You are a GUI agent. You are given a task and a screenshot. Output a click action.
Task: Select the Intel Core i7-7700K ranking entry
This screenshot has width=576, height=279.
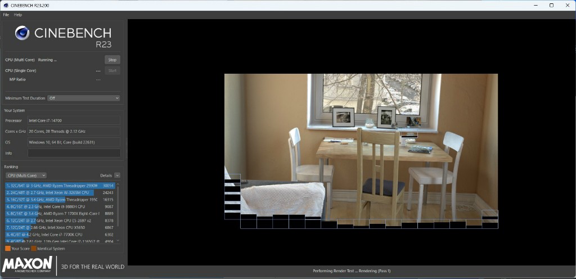[53, 234]
